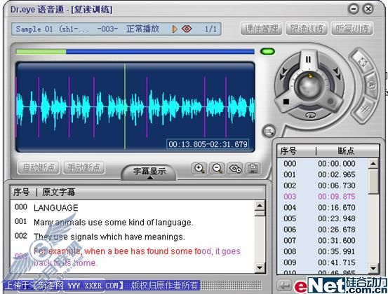
Task: Click the zoom in waveform magnifier
Action: coord(199,169)
